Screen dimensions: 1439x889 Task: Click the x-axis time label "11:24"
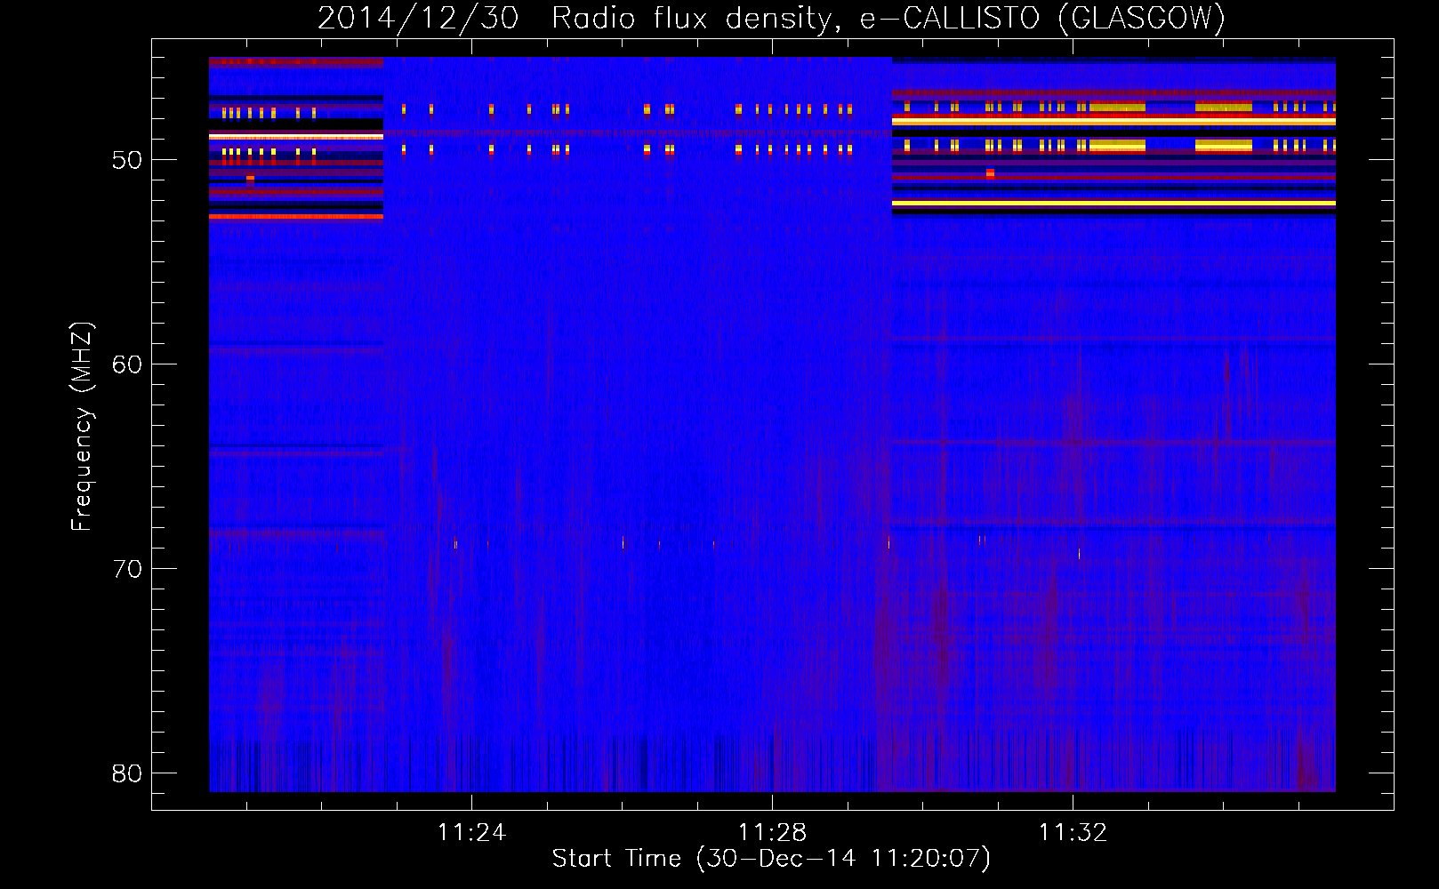pyautogui.click(x=471, y=833)
